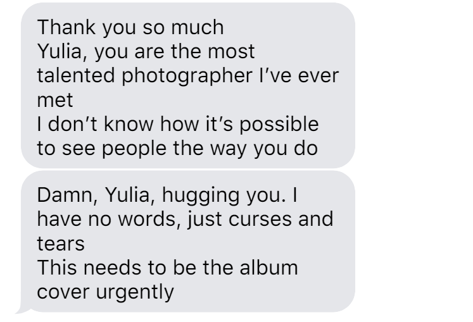Click the tail of the bottom message bubble

[x=20, y=309]
